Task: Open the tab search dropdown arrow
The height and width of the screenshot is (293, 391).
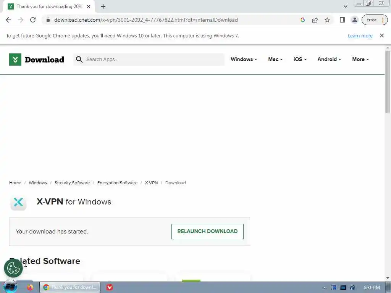Action: pos(345,7)
